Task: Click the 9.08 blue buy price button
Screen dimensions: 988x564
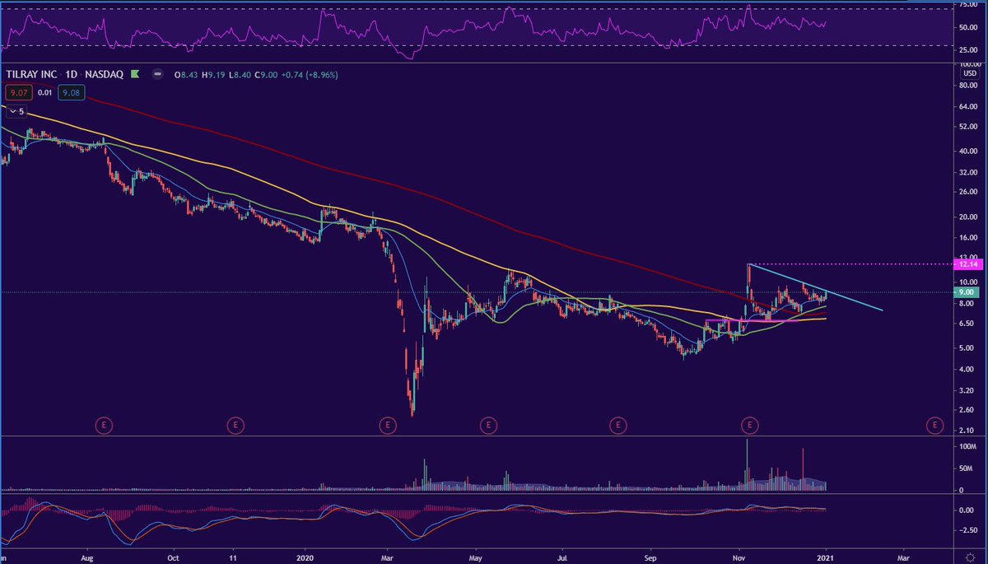Action: coord(70,92)
